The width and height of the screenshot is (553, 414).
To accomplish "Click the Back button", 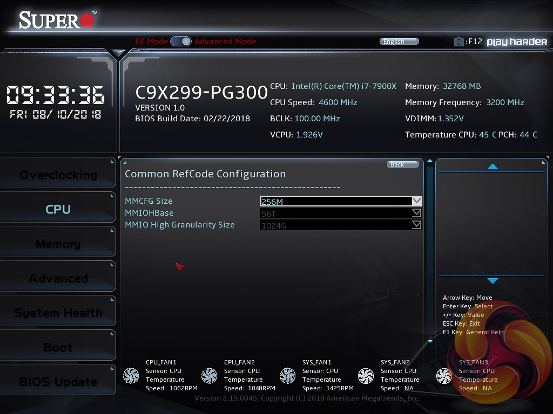I will point(403,164).
